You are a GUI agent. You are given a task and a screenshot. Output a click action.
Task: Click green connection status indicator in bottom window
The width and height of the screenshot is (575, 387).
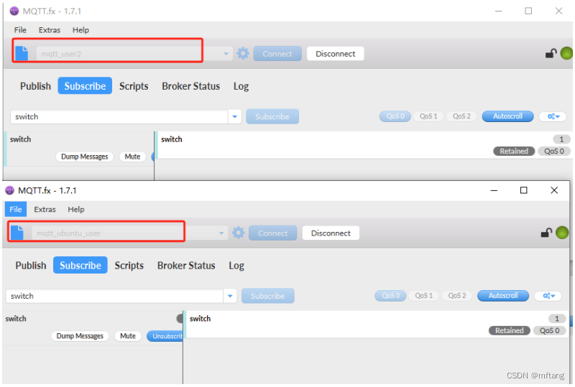562,233
